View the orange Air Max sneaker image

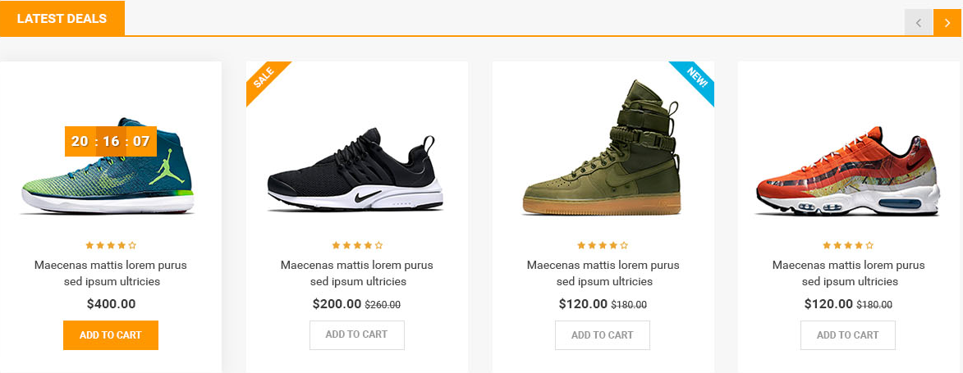coord(847,172)
